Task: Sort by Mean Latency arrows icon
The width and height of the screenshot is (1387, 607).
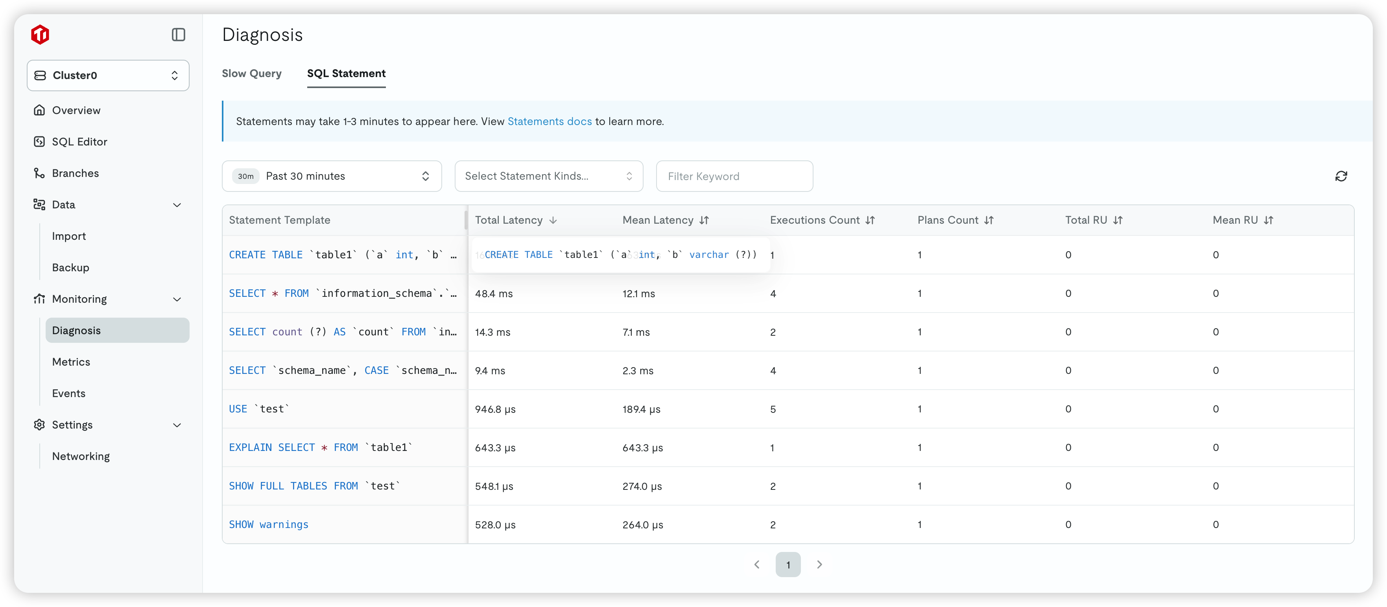Action: (704, 220)
